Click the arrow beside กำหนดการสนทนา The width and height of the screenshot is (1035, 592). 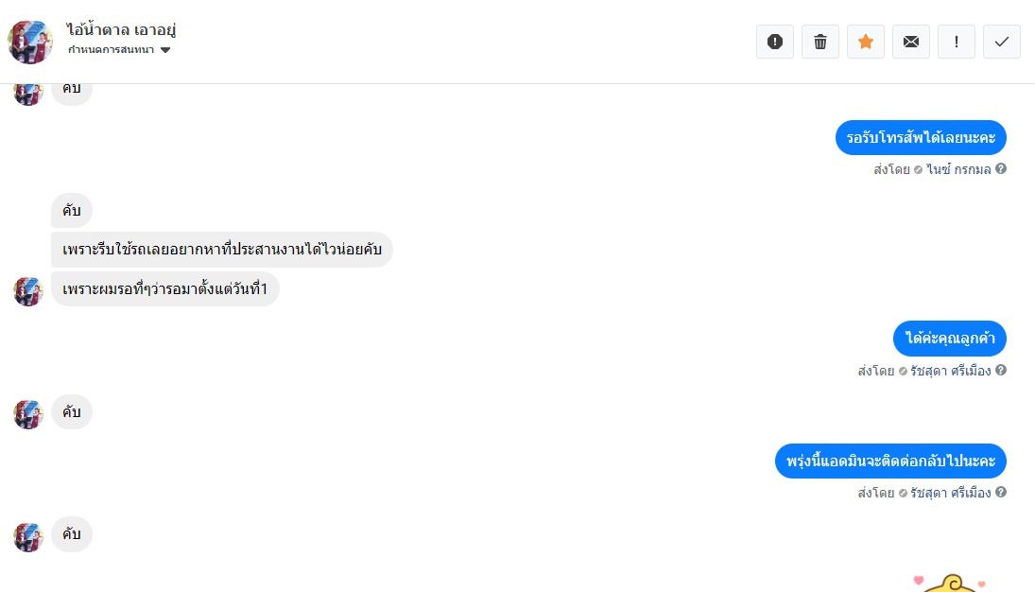165,50
